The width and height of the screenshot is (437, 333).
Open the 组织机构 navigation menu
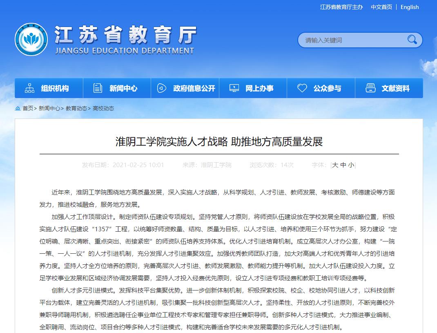click(55, 88)
